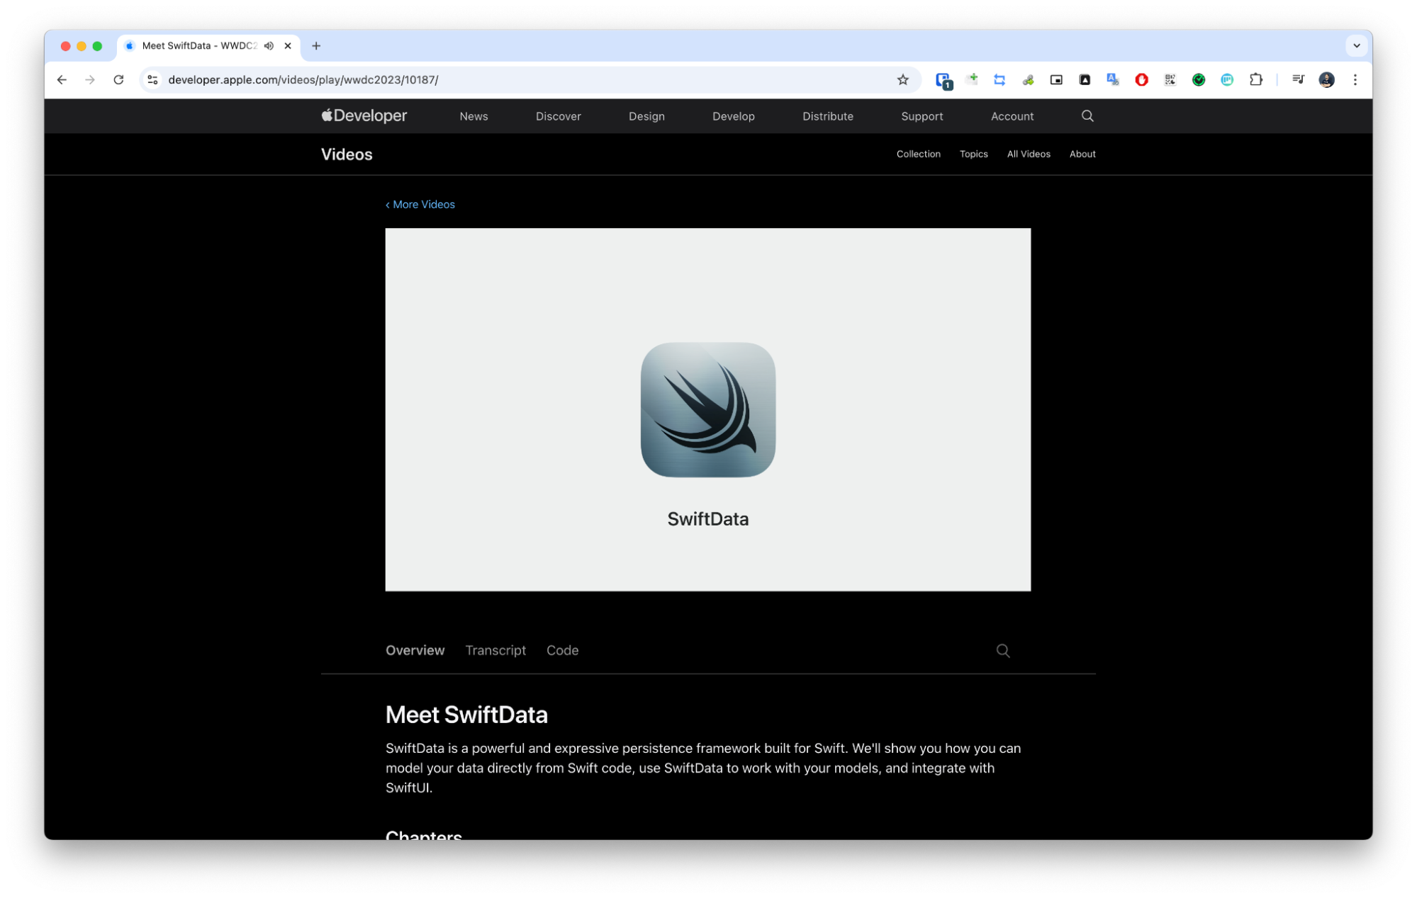Click the Videos section heading

click(x=347, y=154)
